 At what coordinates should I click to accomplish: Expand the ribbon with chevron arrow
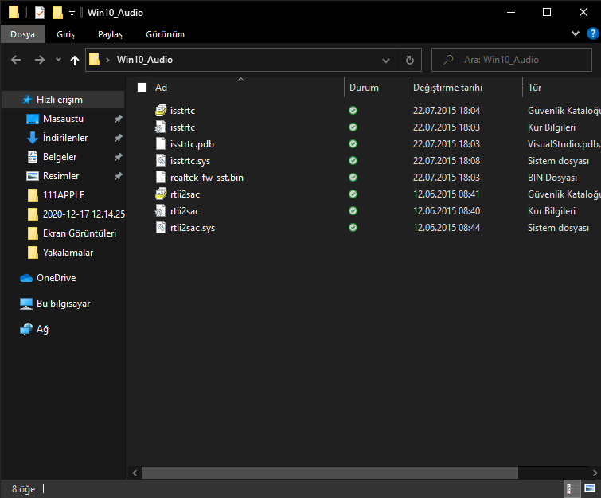(x=576, y=34)
